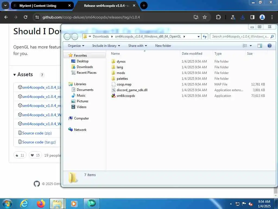Toggle the Explorer preview pane

260,46
